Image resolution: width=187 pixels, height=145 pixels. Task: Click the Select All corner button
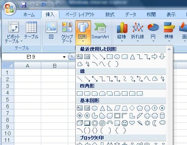[8, 65]
